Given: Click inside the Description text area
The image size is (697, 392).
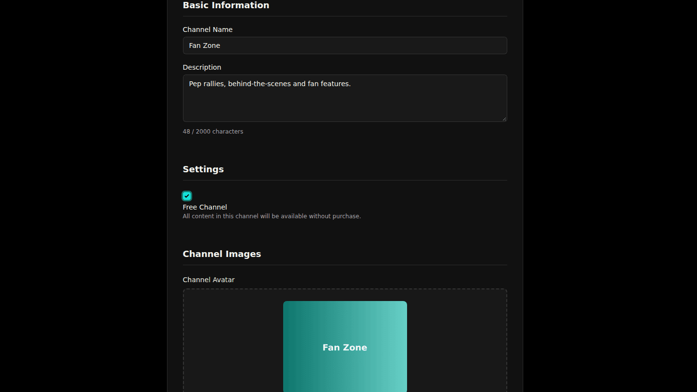Looking at the screenshot, I should point(345,98).
